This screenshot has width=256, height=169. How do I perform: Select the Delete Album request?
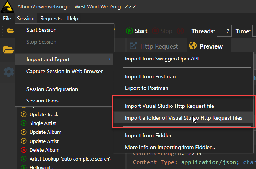tap(44, 150)
